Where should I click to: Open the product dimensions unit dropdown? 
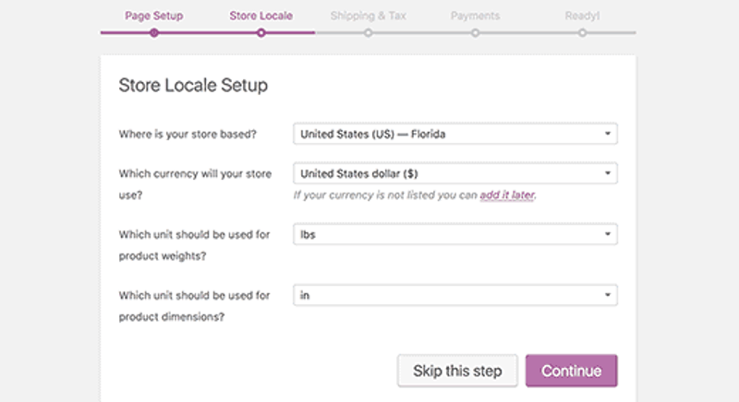pyautogui.click(x=455, y=295)
